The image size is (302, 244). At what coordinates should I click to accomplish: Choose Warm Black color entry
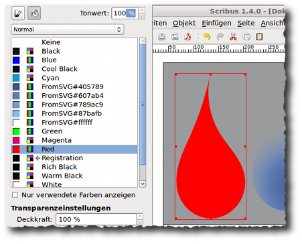(x=74, y=176)
